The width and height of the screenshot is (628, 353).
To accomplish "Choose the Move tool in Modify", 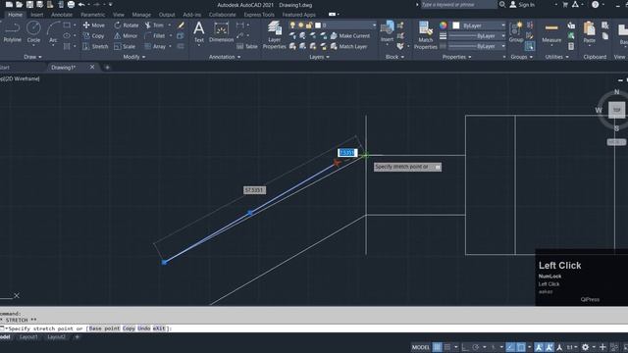I will [94, 25].
